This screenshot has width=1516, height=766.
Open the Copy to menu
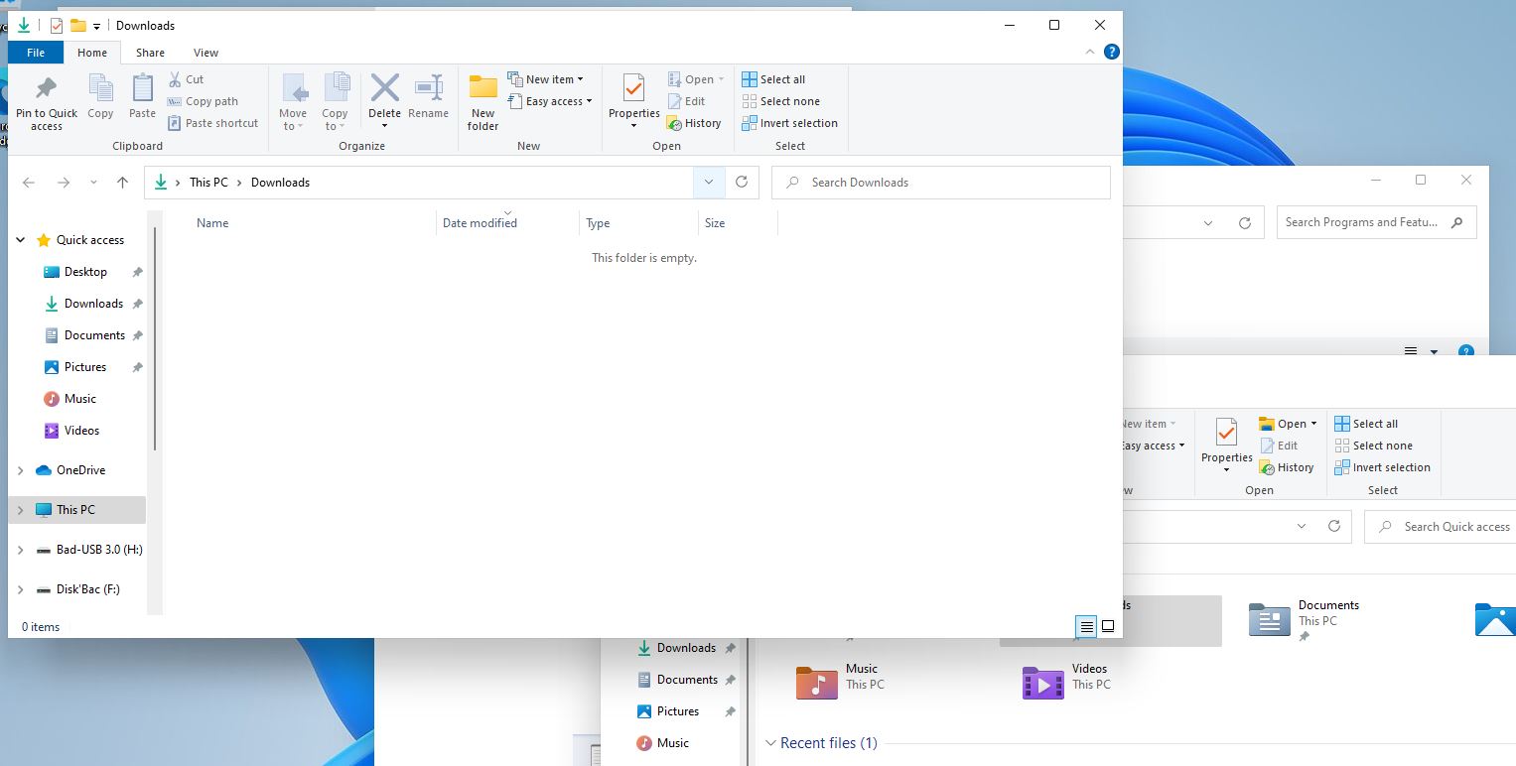click(336, 102)
